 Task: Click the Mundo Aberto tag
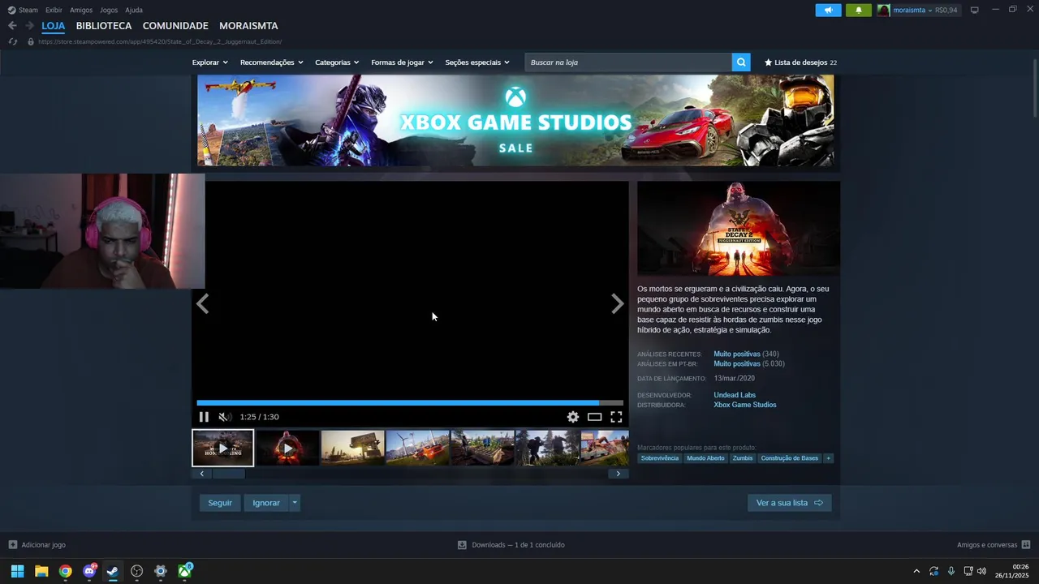(705, 458)
